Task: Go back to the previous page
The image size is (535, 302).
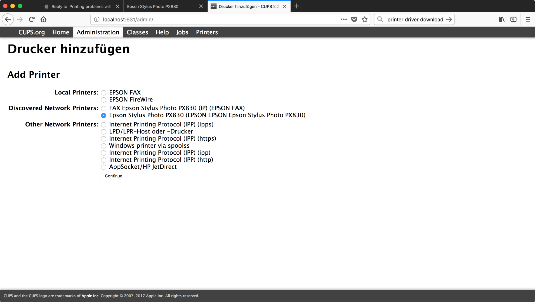Action: tap(8, 19)
